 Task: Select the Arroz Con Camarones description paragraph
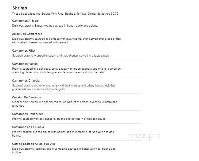coord(66,41)
